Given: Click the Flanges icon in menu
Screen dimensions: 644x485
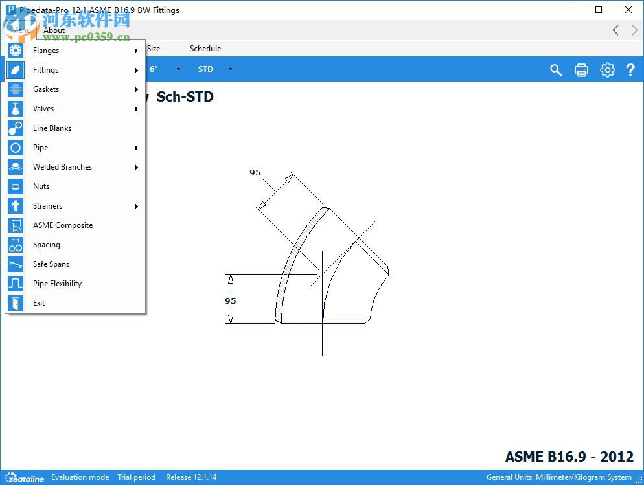Looking at the screenshot, I should tap(15, 51).
